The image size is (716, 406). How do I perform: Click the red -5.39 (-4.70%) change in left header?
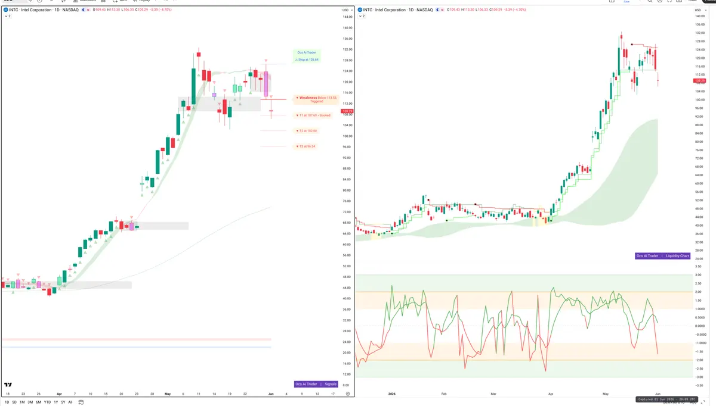[161, 10]
